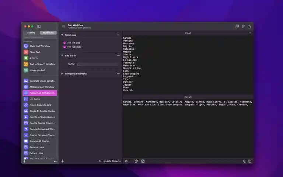
Task: Select the Remove Links workflow
Action: tap(40, 147)
